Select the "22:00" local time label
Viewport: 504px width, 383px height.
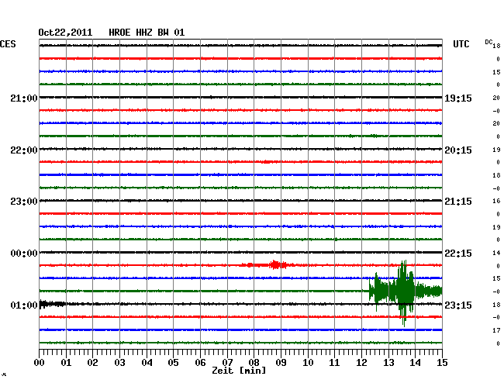tap(24, 150)
